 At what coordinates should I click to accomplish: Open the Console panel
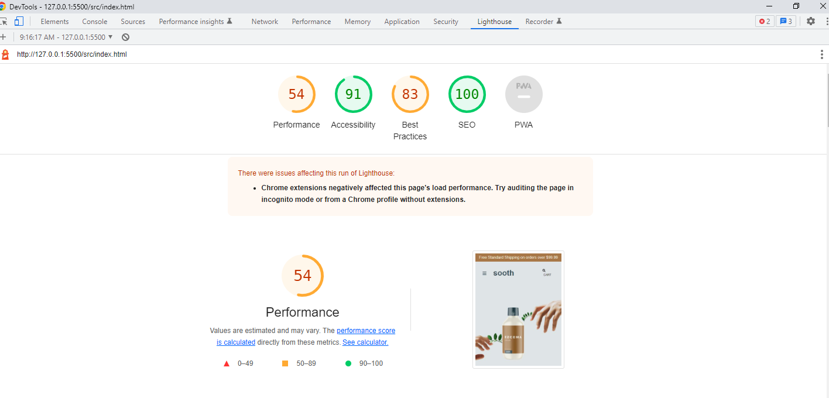94,22
